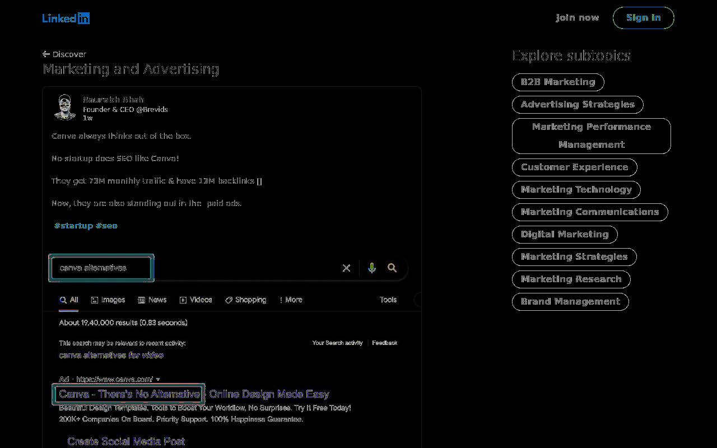Go back via the Discover arrow
Screen dimensions: 717x448
64,54
